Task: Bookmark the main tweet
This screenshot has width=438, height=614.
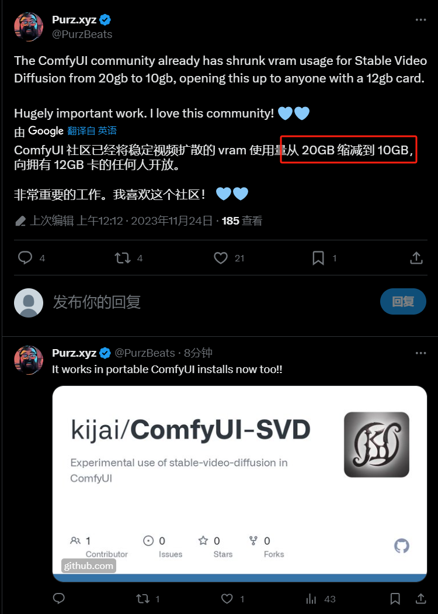Action: click(x=318, y=258)
